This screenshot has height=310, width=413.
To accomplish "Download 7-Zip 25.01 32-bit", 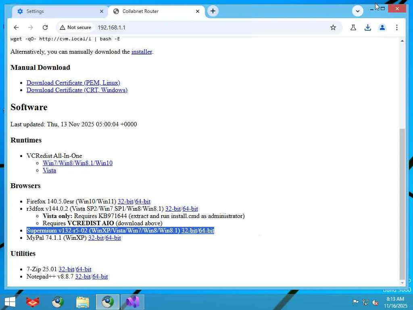I will coord(67,269).
